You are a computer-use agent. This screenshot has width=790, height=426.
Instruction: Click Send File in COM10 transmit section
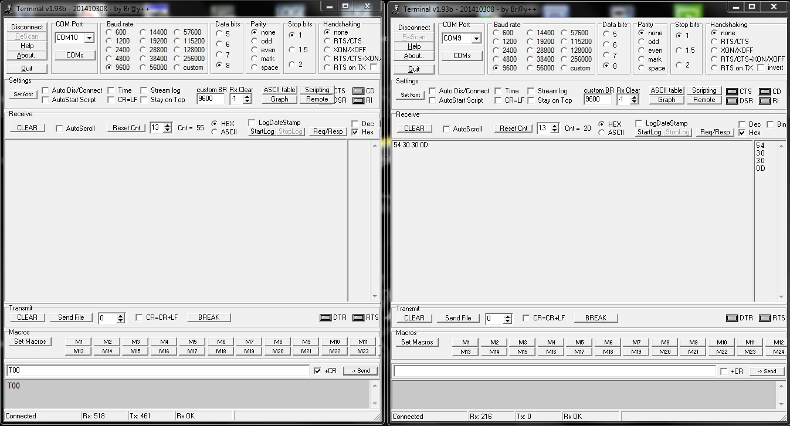point(71,317)
